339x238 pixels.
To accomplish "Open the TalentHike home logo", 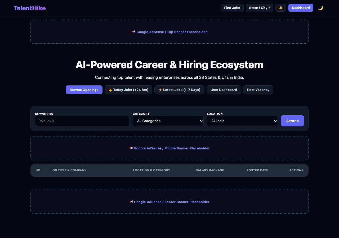I will (30, 8).
